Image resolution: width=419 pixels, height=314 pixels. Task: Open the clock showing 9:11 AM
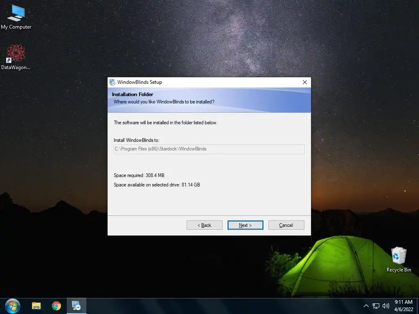403,302
